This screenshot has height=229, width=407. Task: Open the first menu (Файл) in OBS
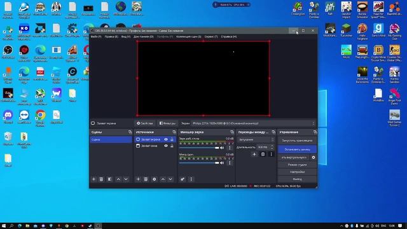pos(96,37)
